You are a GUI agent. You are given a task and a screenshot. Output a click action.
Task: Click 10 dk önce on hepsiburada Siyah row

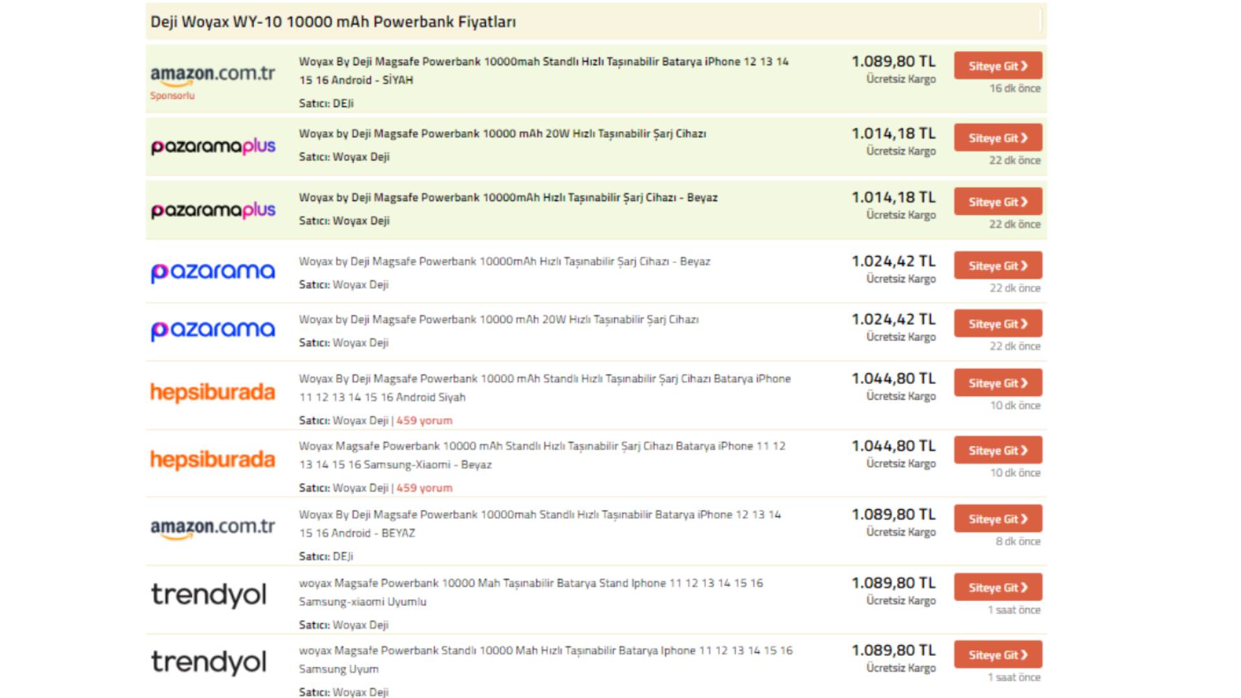click(x=1015, y=406)
